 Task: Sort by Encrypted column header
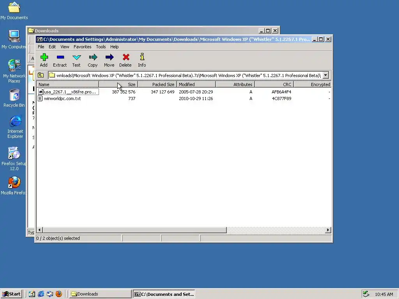312,84
